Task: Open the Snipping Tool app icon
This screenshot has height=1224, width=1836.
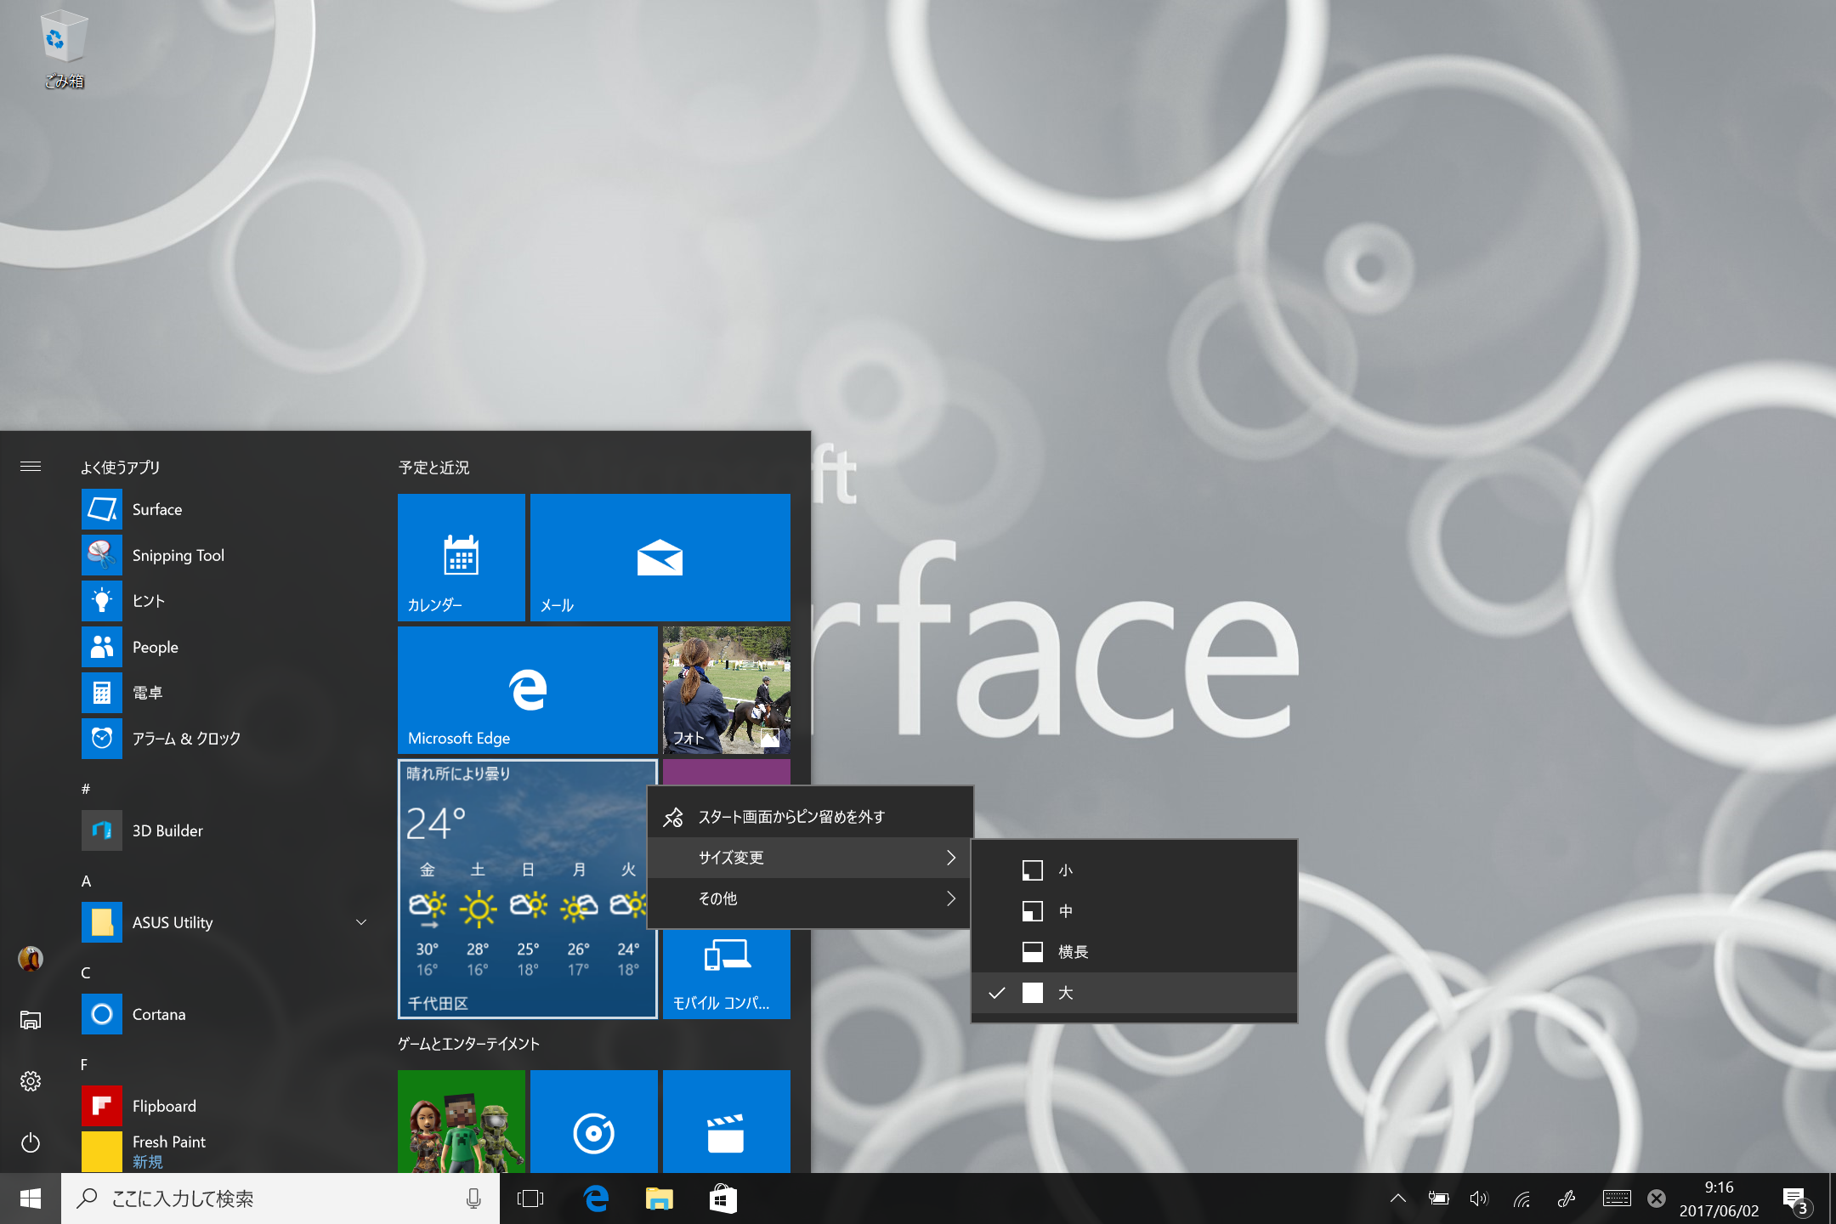Action: 102,555
